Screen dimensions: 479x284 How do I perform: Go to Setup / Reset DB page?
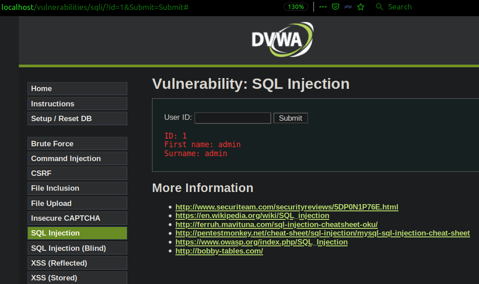pos(77,119)
